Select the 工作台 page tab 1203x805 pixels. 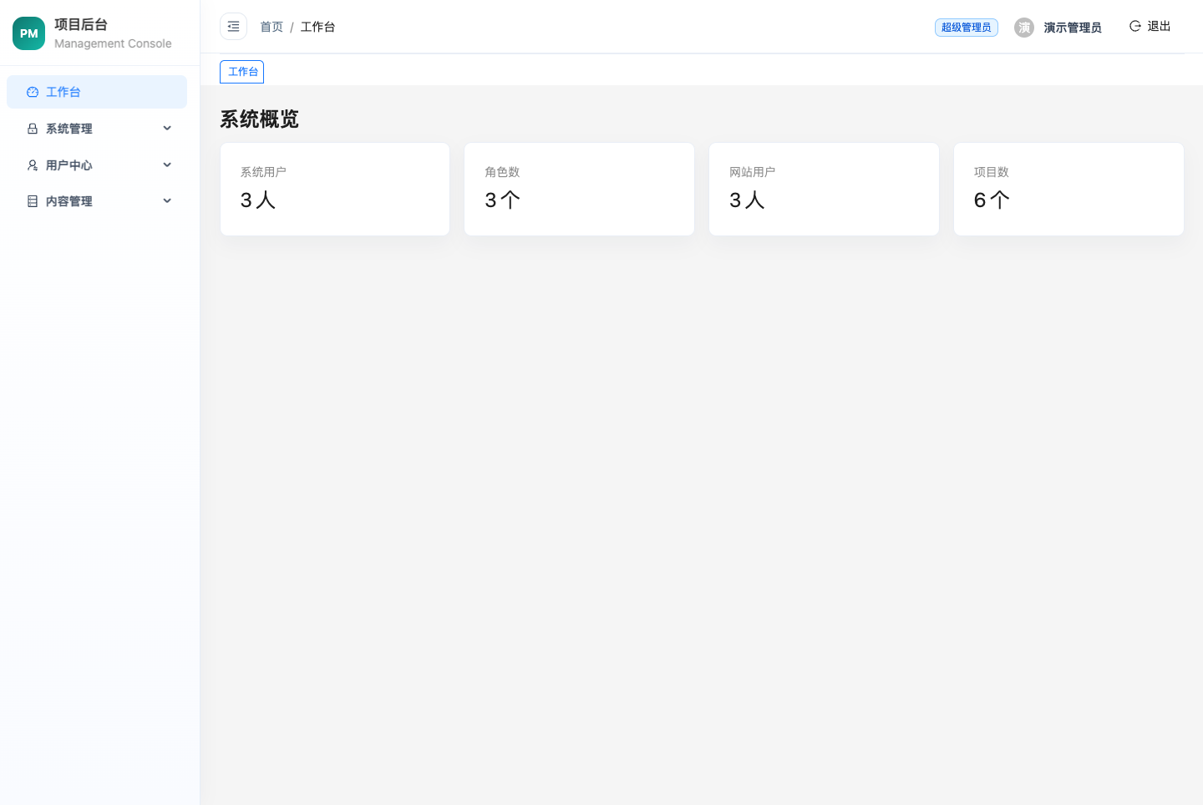coord(242,72)
